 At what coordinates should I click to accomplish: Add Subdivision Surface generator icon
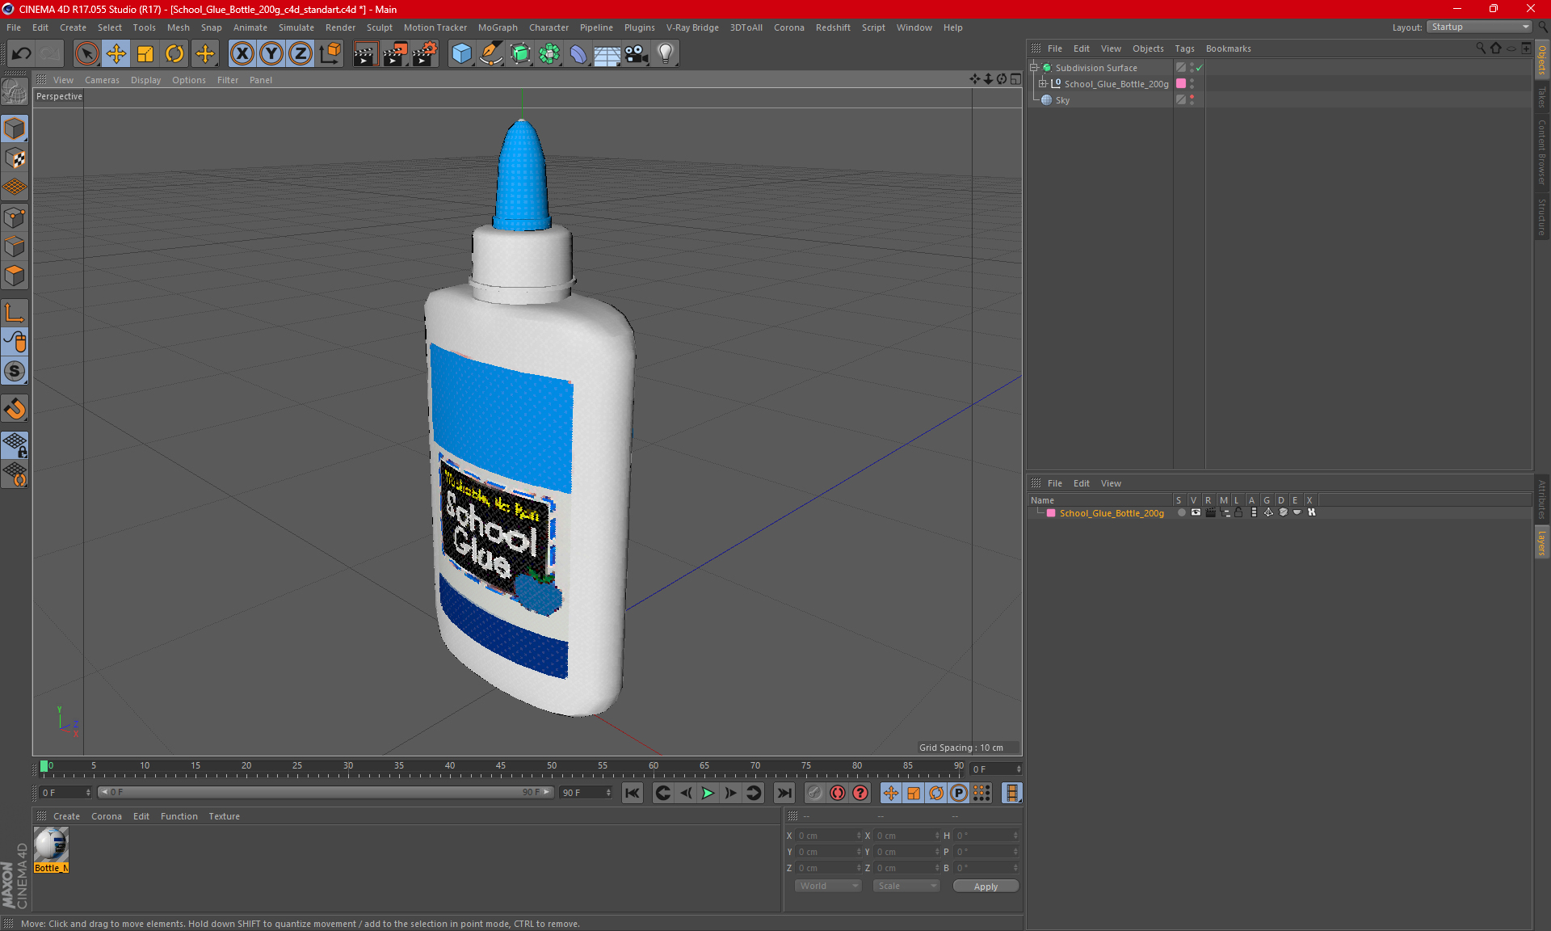520,54
